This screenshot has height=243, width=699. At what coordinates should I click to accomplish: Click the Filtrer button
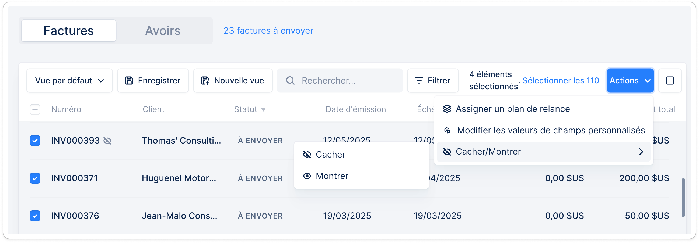coord(433,80)
